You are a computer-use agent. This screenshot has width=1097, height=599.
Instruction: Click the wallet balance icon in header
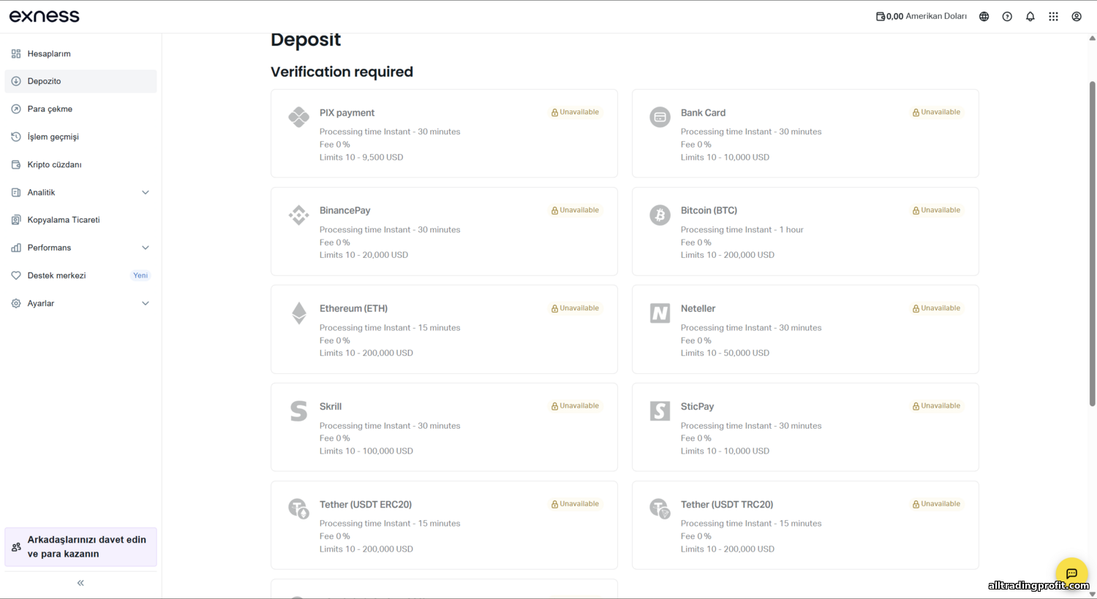pos(881,16)
